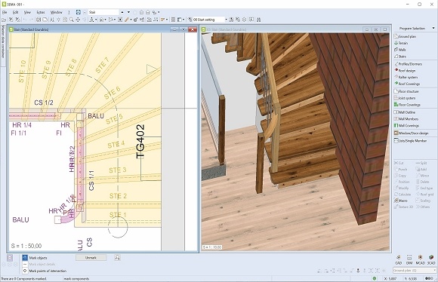Open the Program Selection dropdown arrow
Image resolution: width=438 pixels, height=282 pixels.
point(433,29)
